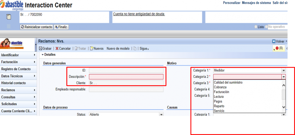The image size is (295, 135).
Task: Click the Personalizar link
Action: [x=232, y=3]
